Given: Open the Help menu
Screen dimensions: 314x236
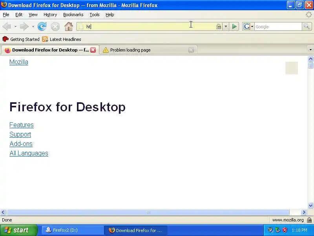Looking at the screenshot, I should [110, 15].
